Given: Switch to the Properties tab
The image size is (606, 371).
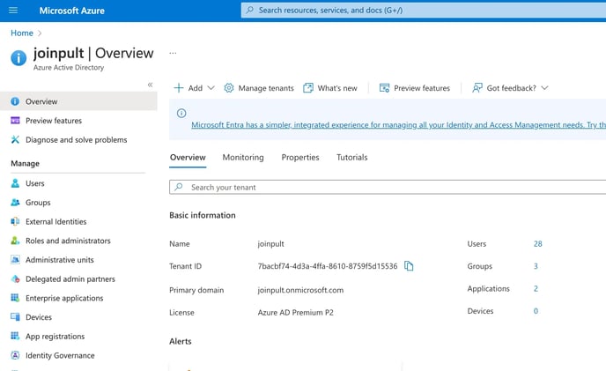Looking at the screenshot, I should tap(300, 158).
